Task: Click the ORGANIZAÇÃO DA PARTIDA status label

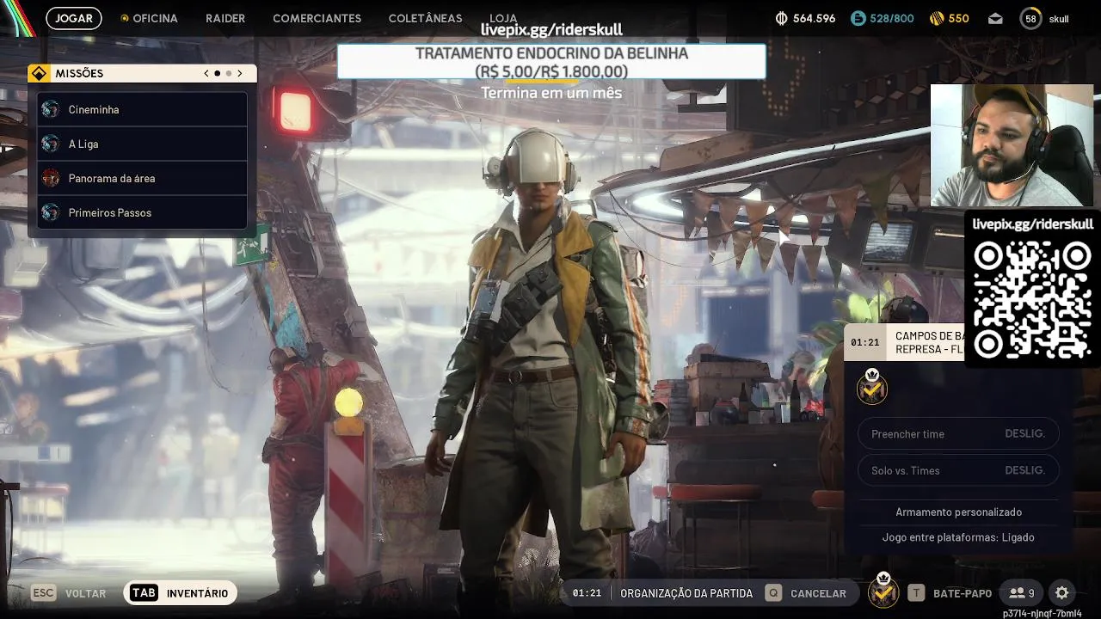Action: [x=686, y=593]
